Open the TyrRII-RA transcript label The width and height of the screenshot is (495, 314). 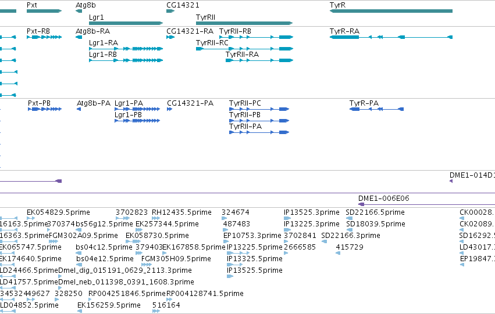[242, 55]
